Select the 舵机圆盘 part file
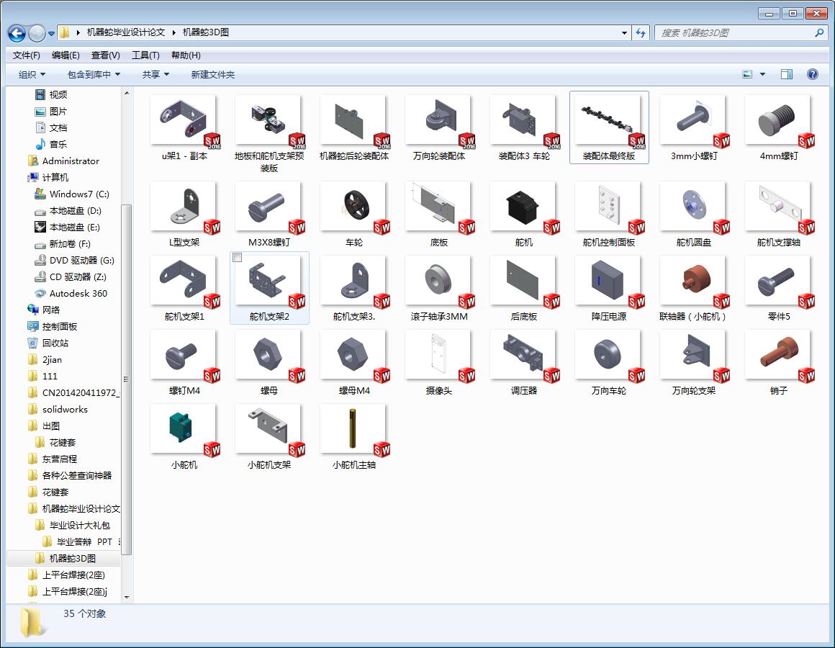The width and height of the screenshot is (835, 648). [x=694, y=214]
